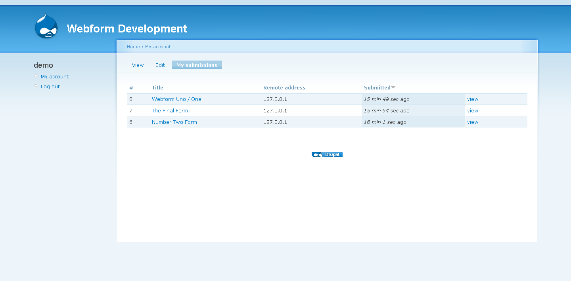This screenshot has height=281, width=571.
Task: Sort submissions by Title column header
Action: [x=157, y=88]
